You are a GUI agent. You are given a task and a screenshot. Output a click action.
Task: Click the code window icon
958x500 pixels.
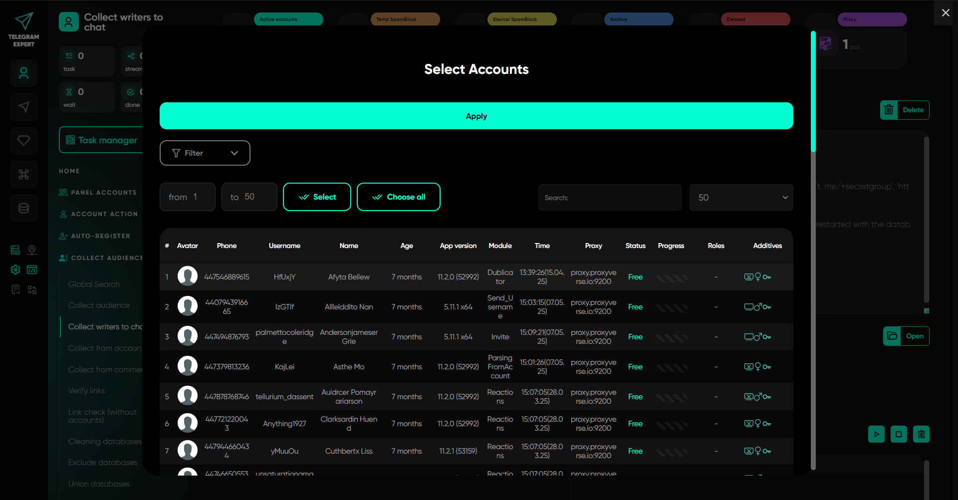[x=32, y=270]
